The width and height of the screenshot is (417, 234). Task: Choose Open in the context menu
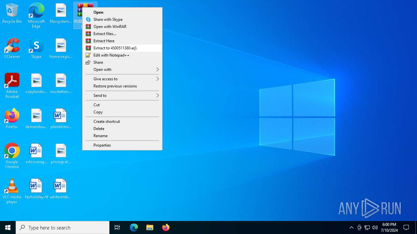click(122, 12)
